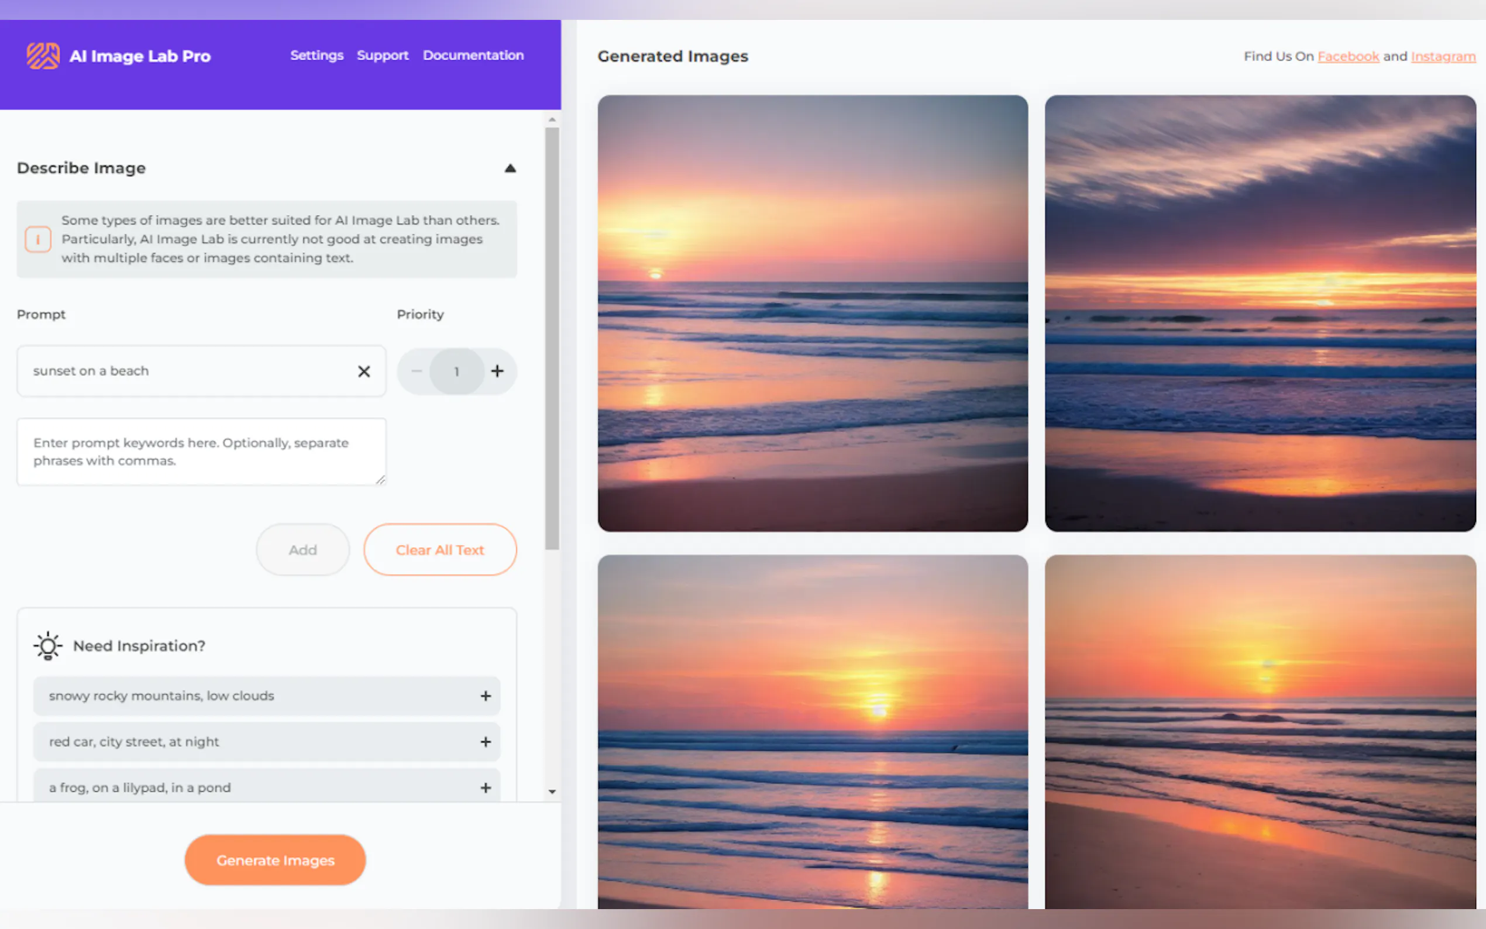The image size is (1486, 929).
Task: Open the Documentation page
Action: pyautogui.click(x=473, y=56)
